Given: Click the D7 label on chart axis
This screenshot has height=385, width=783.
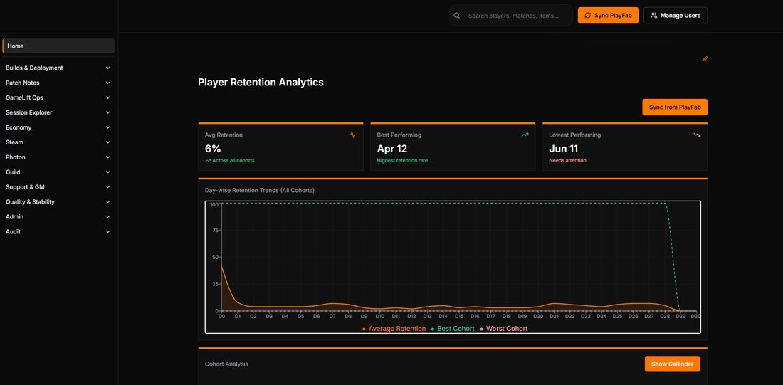Looking at the screenshot, I should (332, 316).
